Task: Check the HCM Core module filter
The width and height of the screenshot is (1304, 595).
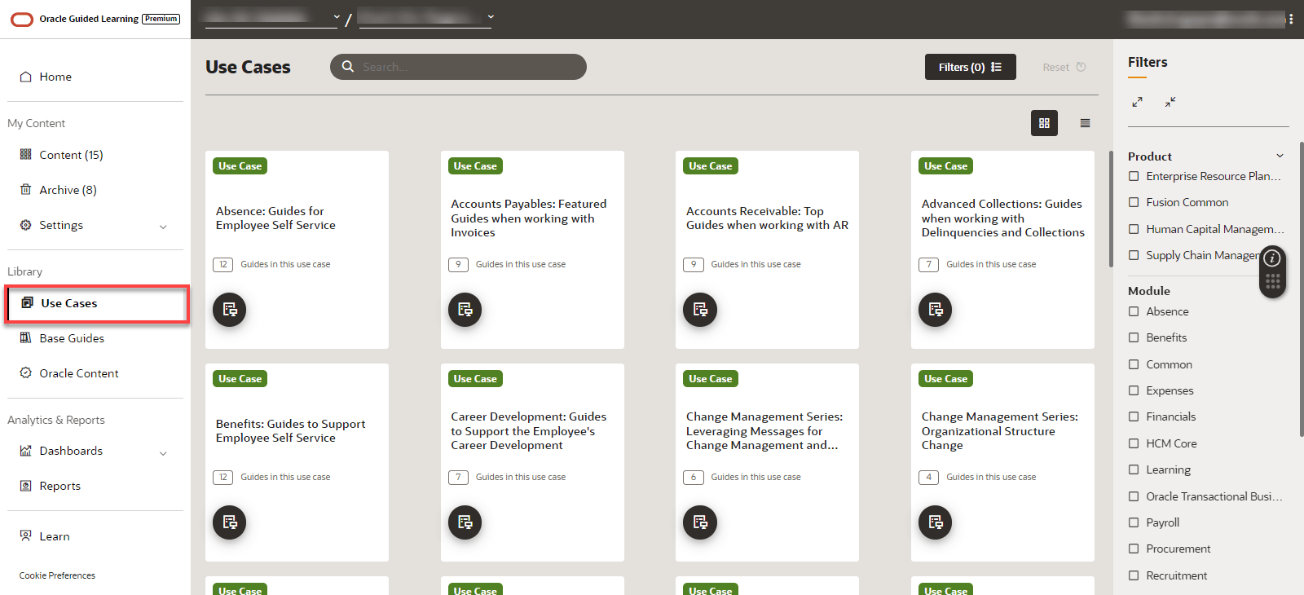Action: 1134,443
